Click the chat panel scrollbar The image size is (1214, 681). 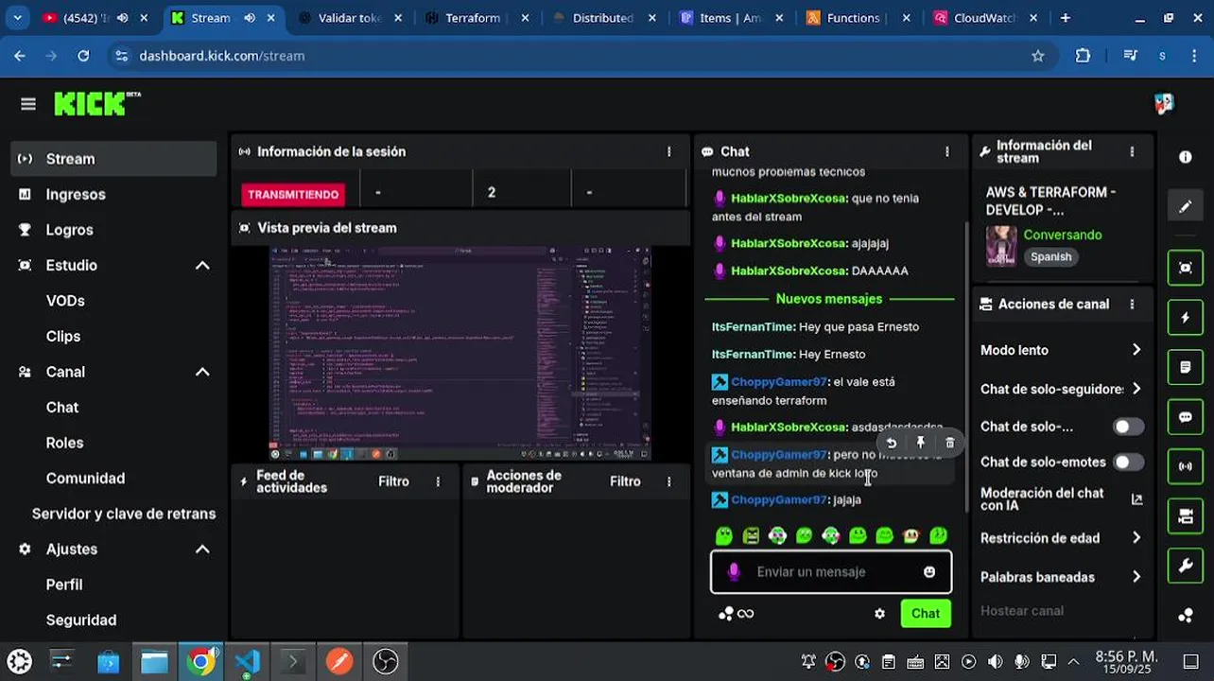coord(964,369)
